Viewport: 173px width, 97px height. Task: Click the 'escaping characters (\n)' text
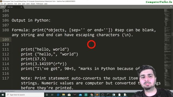click(105, 35)
